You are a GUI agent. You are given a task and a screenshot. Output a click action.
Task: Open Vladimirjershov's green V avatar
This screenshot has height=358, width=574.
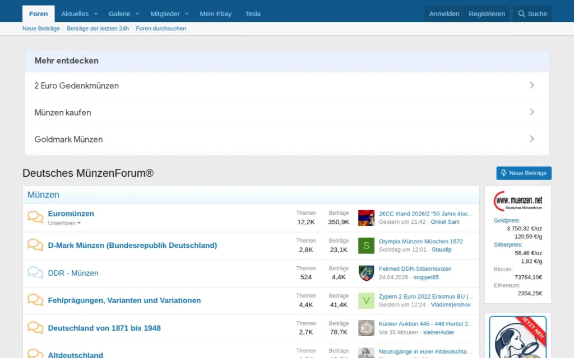pos(366,300)
